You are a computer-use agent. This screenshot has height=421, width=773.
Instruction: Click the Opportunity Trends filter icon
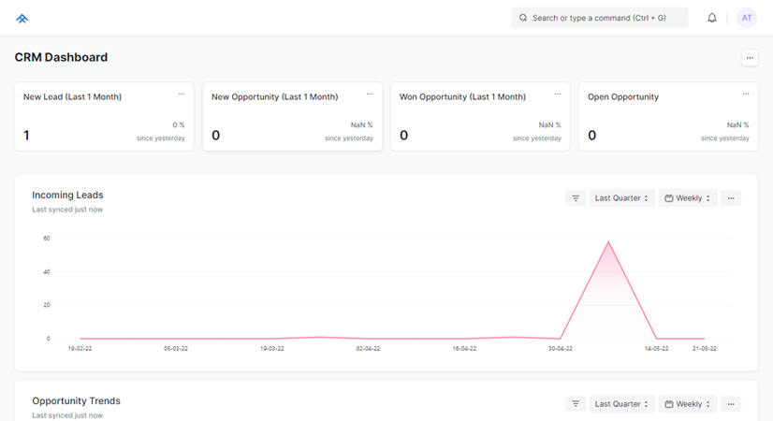coord(576,404)
